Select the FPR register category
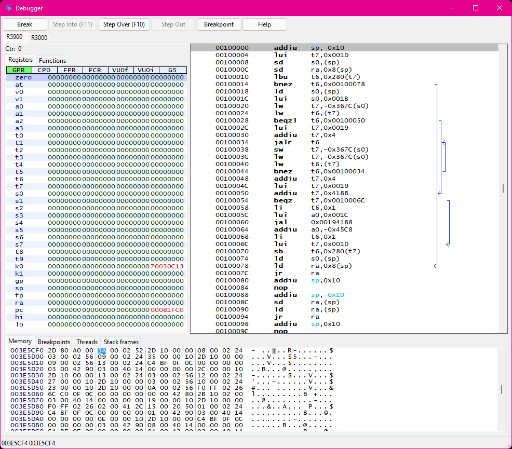Viewport: 512px width, 449px height. pos(70,70)
